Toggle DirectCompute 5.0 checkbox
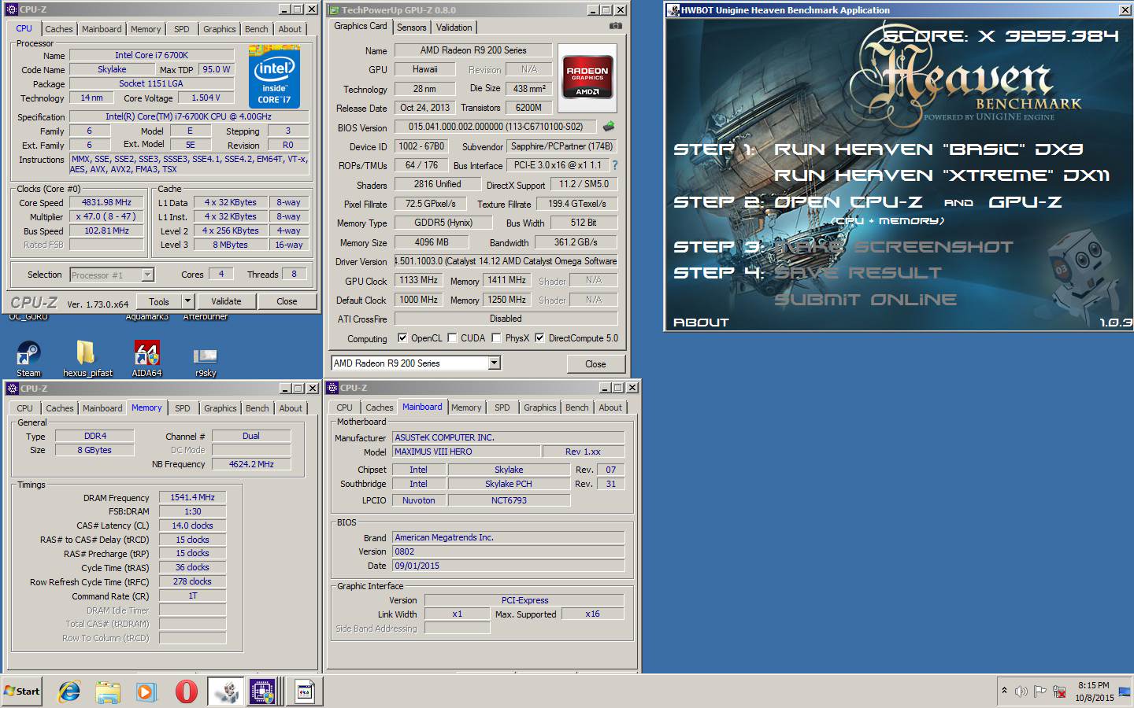Viewport: 1134px width, 708px height. 539,338
